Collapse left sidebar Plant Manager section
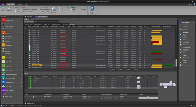The image size is (196, 107). pyautogui.click(x=21, y=91)
